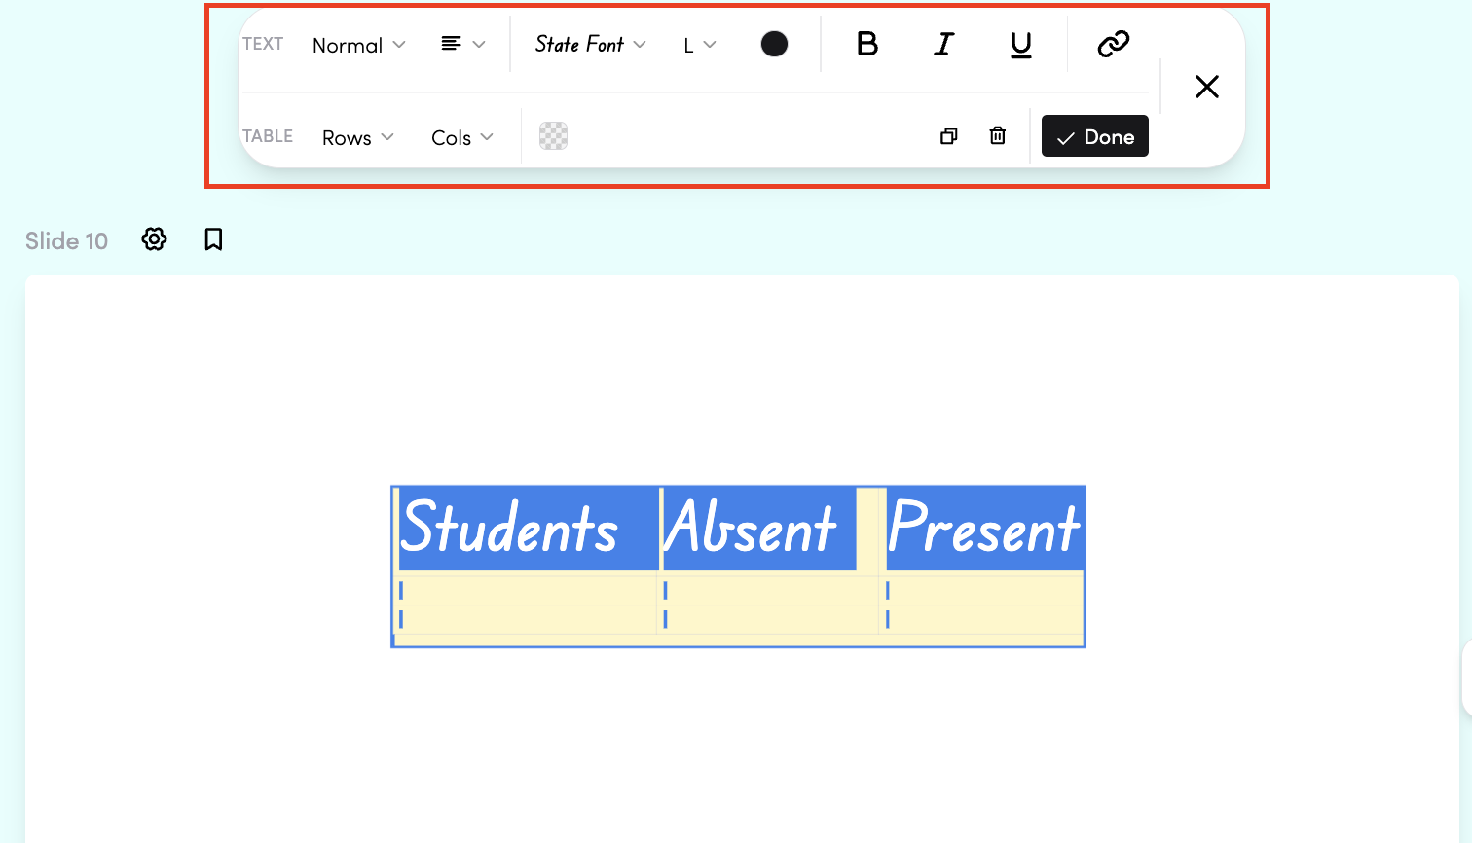This screenshot has height=843, width=1472.
Task: Toggle underline formatting
Action: (1020, 44)
